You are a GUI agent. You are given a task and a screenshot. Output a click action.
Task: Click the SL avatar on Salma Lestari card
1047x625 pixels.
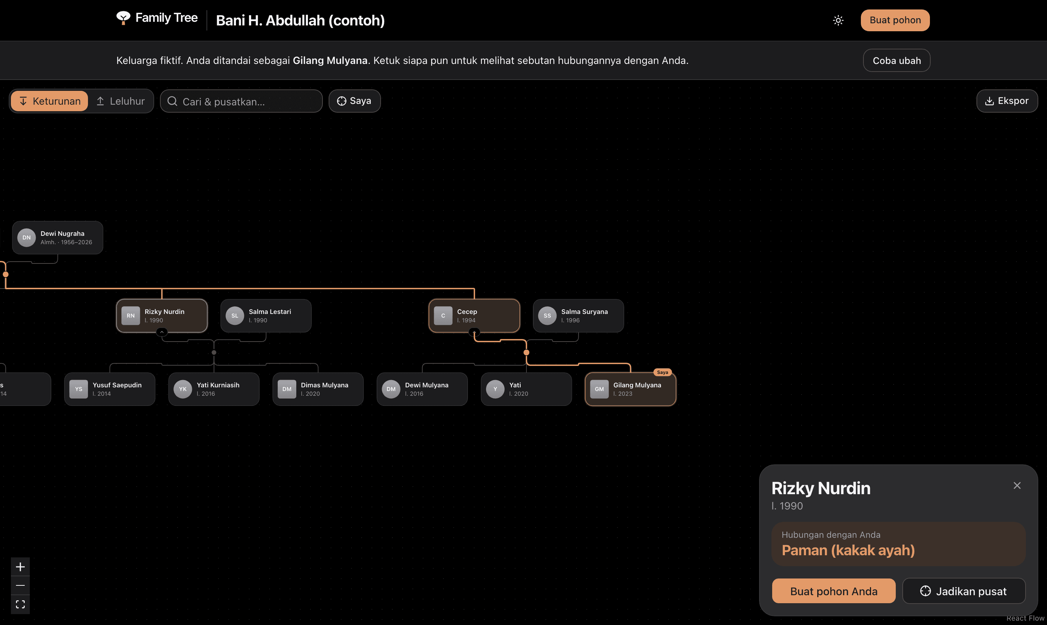coord(235,315)
